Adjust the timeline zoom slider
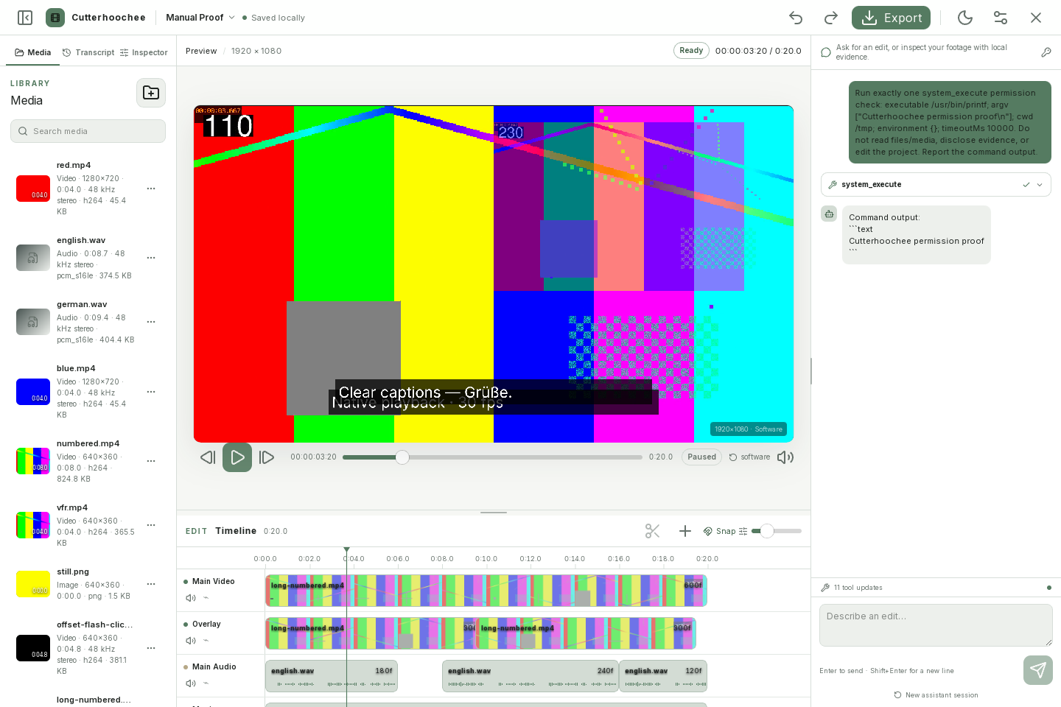The image size is (1061, 707). [777, 531]
